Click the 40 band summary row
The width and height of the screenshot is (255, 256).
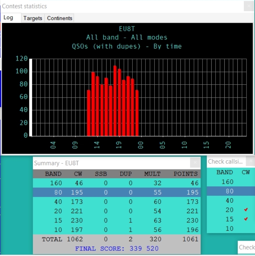[116, 202]
